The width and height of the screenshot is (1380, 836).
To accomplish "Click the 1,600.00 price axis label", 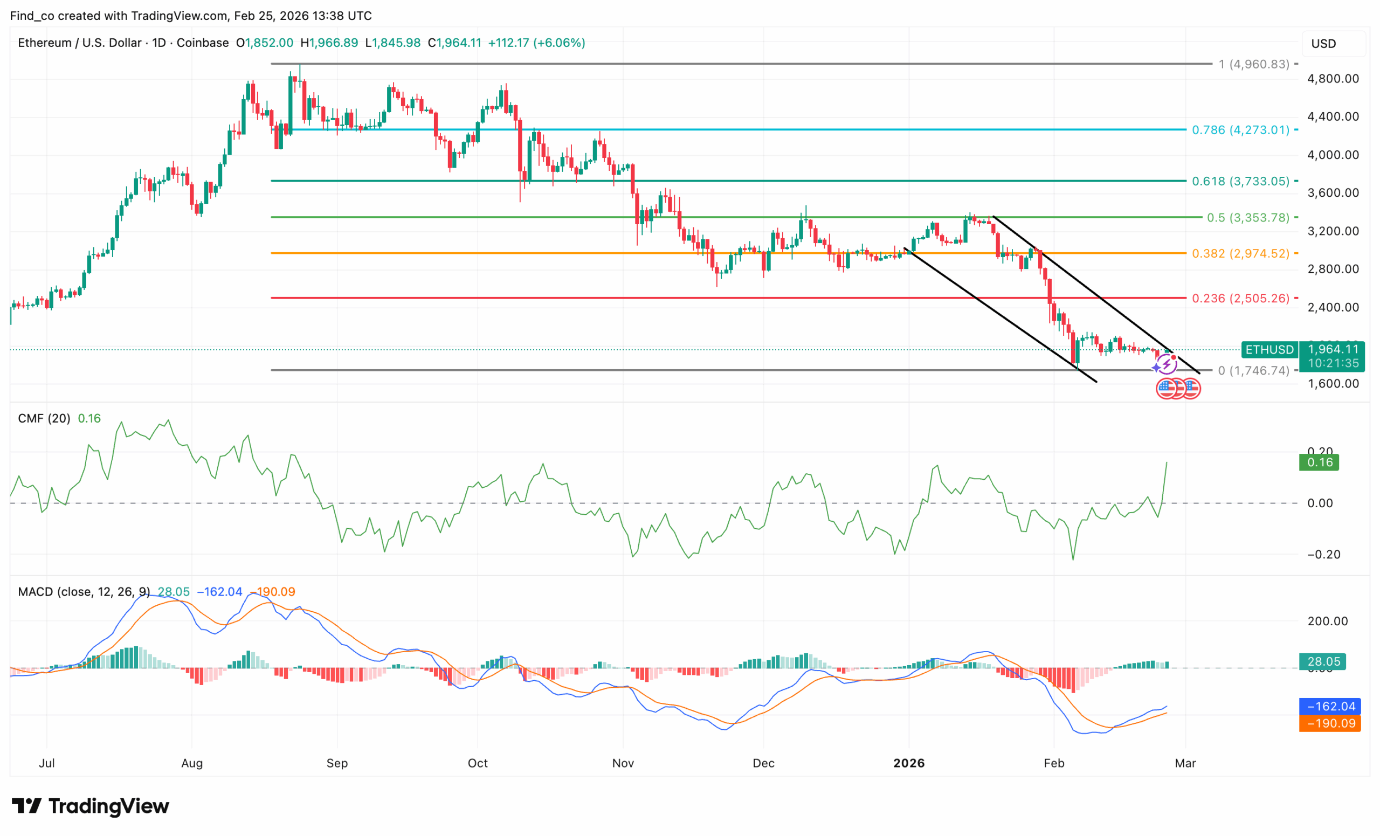I will (x=1333, y=384).
